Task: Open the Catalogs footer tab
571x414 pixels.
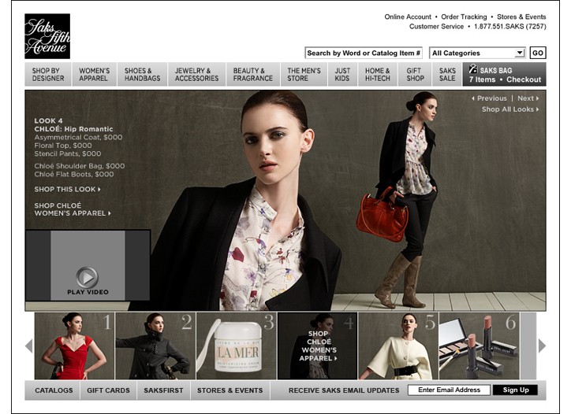Action: pos(54,390)
